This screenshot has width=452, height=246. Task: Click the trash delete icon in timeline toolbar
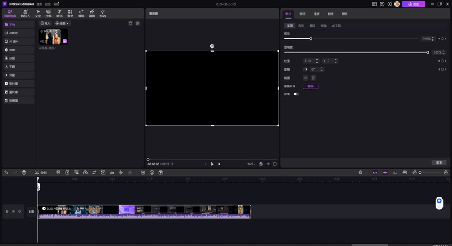(24, 172)
